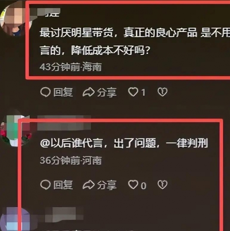Dislike the 河南 comment with the broken heart

pos(163,185)
